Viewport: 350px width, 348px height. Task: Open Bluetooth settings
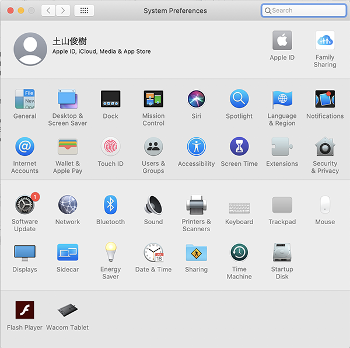point(110,204)
